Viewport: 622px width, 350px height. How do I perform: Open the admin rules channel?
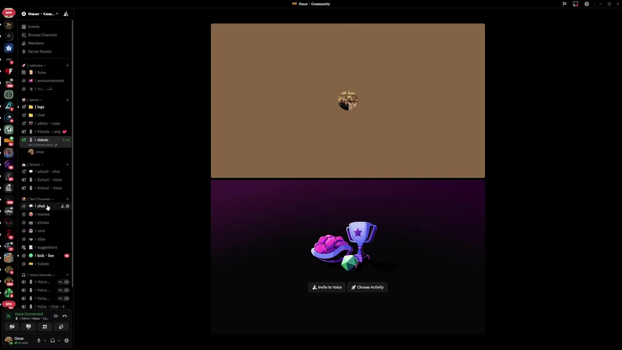(46, 123)
